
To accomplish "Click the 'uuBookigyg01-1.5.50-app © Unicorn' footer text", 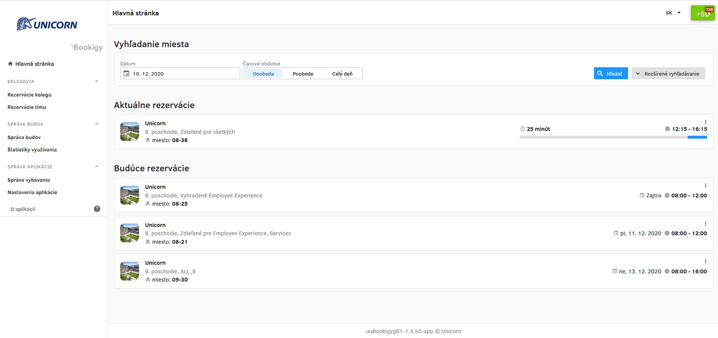I will [413, 331].
